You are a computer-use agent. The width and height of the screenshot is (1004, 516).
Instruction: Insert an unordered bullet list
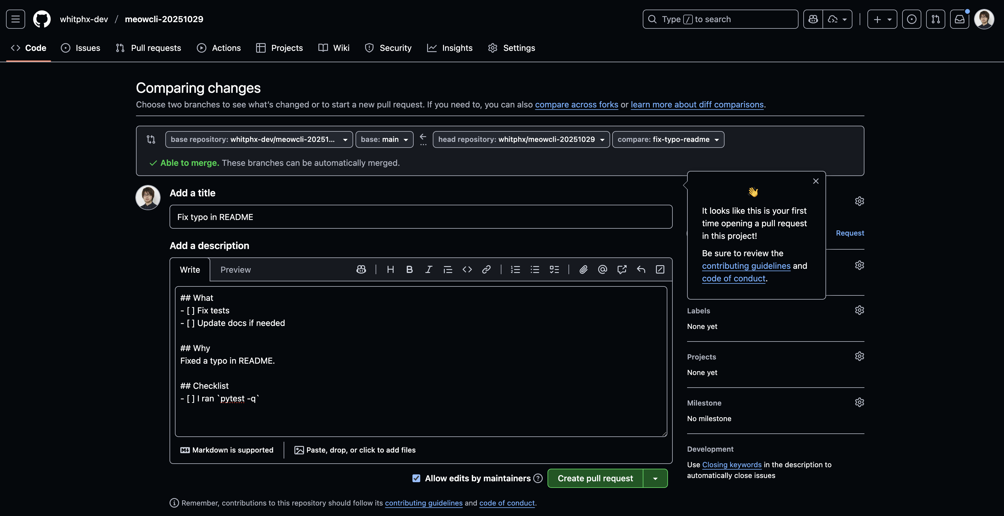coord(535,269)
